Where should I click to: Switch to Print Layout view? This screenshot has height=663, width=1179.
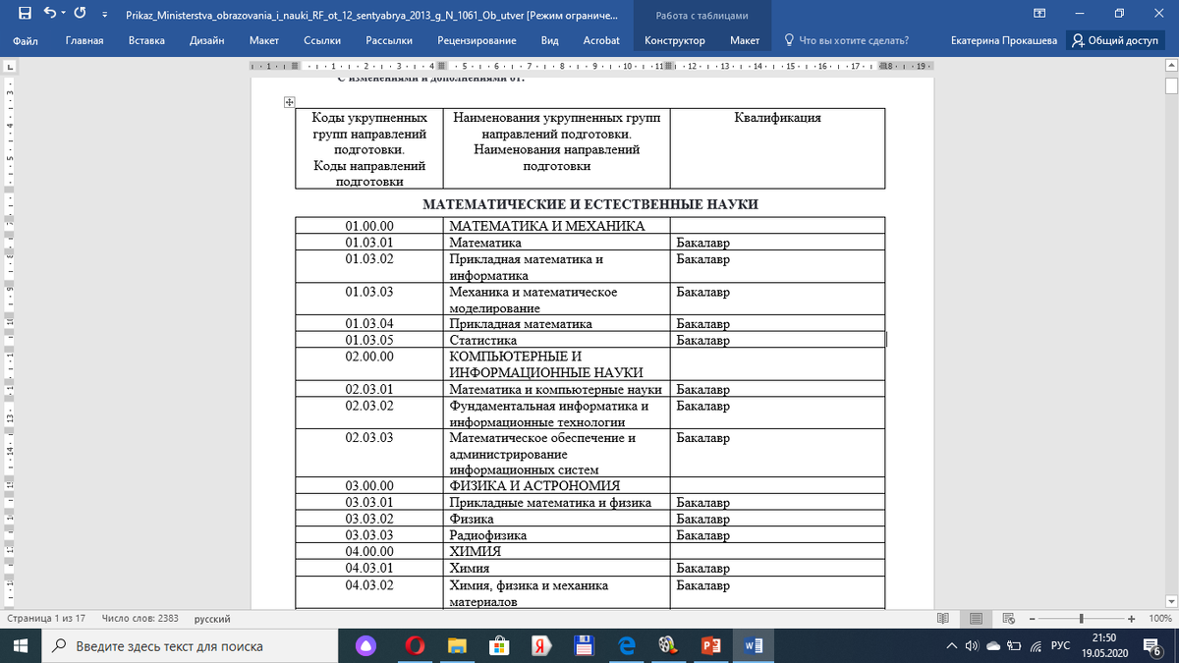(x=976, y=619)
